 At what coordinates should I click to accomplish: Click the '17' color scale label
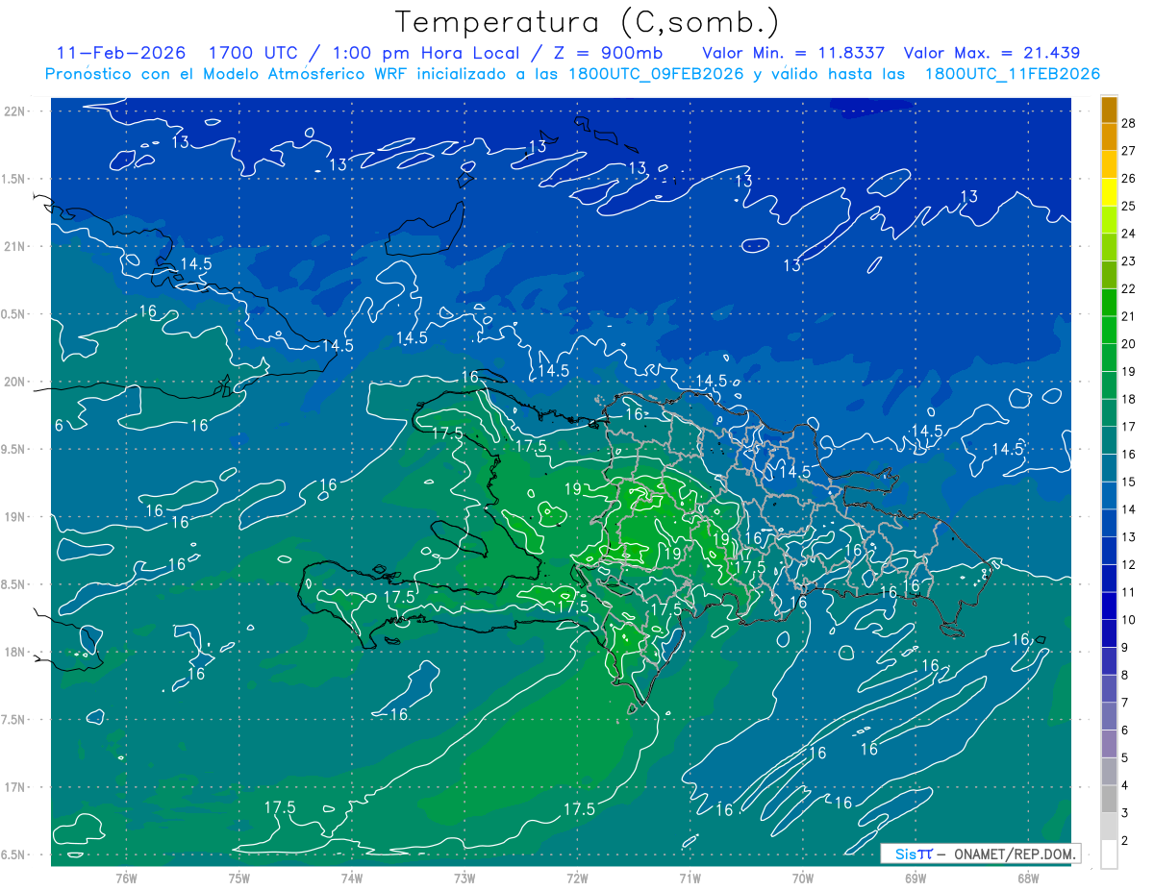pyautogui.click(x=1129, y=427)
